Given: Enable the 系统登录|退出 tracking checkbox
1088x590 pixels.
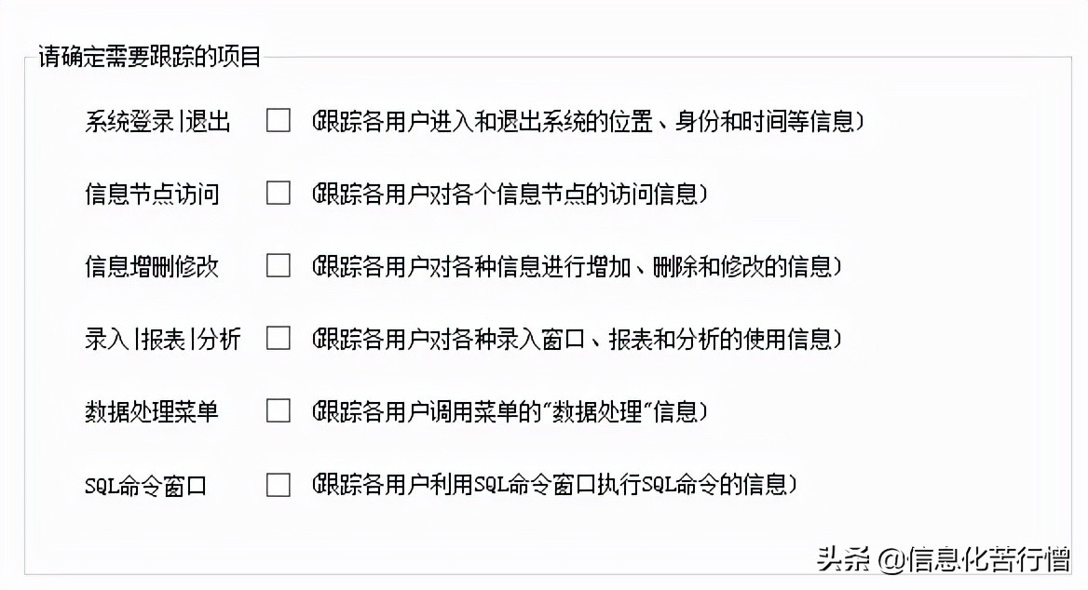Looking at the screenshot, I should pos(279,121).
